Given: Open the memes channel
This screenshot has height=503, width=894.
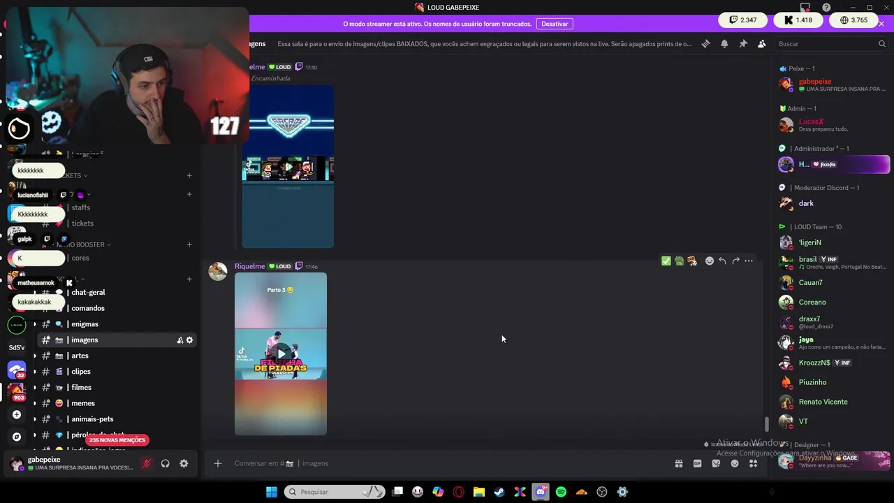Looking at the screenshot, I should (x=115, y=403).
